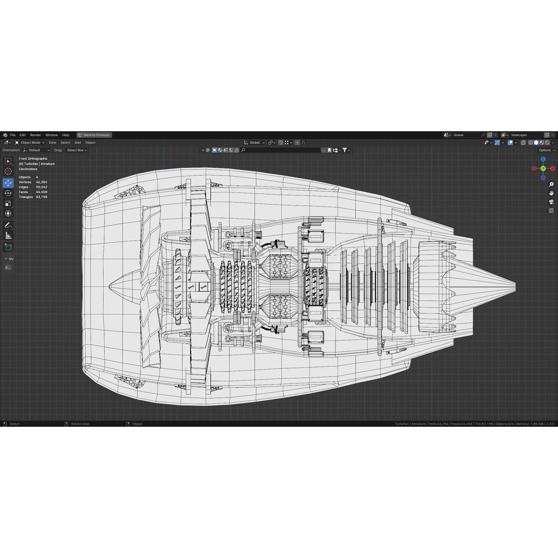Image resolution: width=558 pixels, height=558 pixels.
Task: Open the Object menu in viewport header
Action: point(90,142)
